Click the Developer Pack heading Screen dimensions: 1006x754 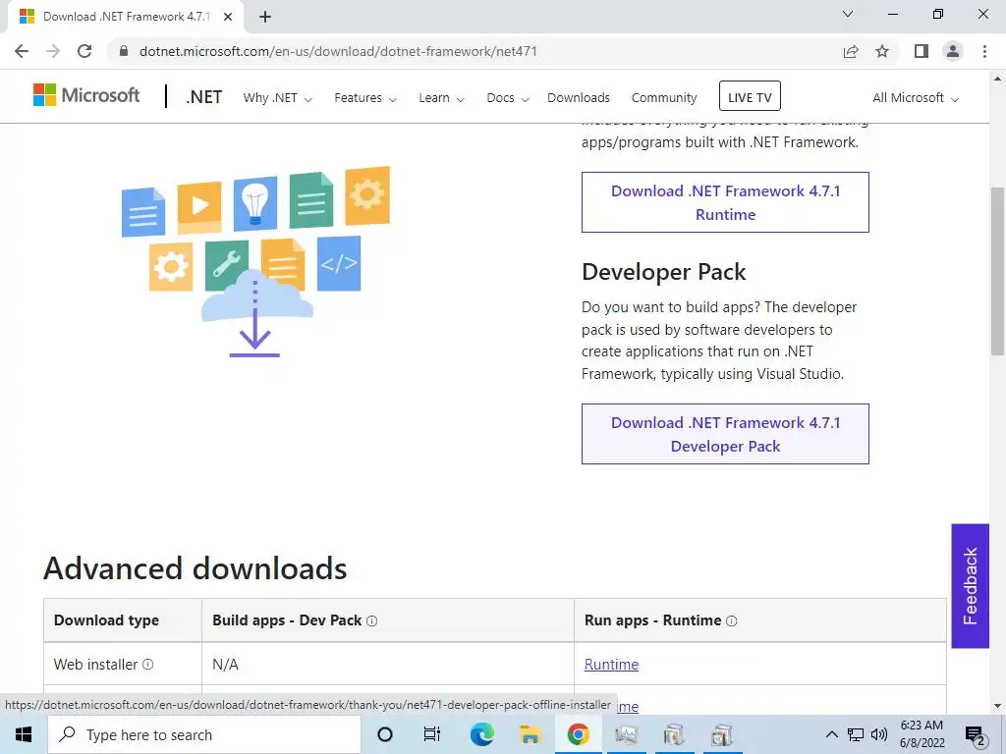(663, 272)
